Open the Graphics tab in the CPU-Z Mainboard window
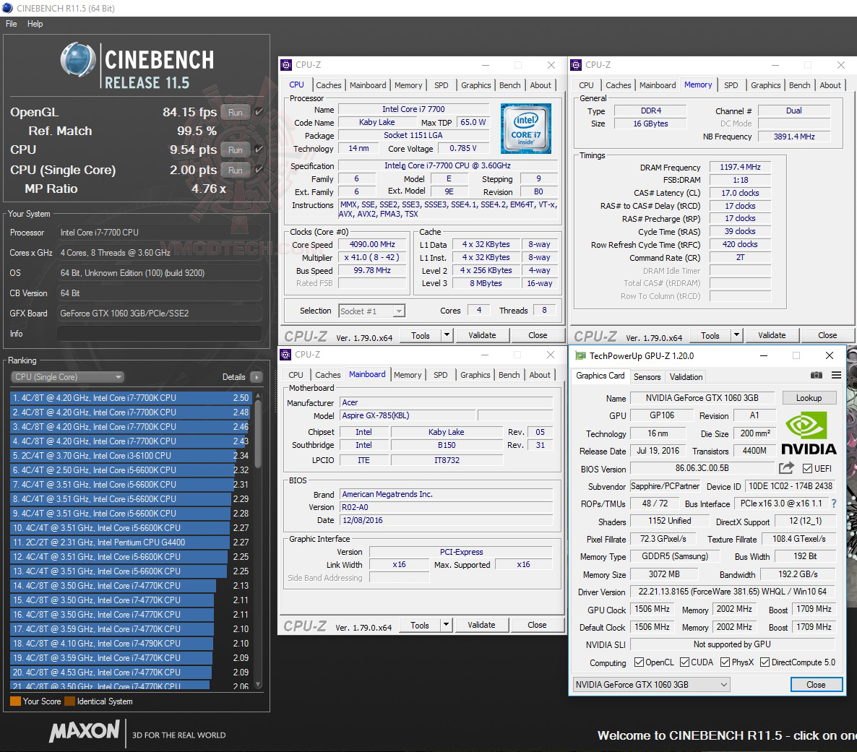Viewport: 857px width, 752px height. (475, 375)
